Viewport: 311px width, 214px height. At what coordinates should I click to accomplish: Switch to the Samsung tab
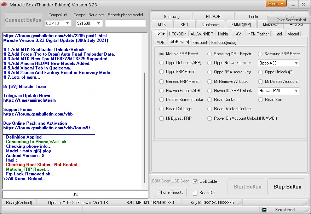pyautogui.click(x=172, y=17)
